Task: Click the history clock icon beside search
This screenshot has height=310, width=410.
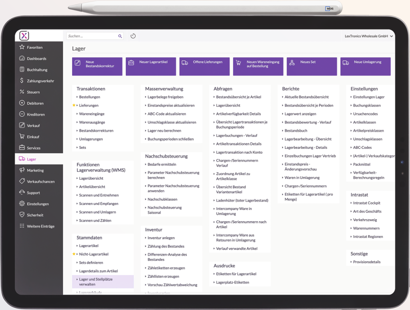Action: pos(133,36)
